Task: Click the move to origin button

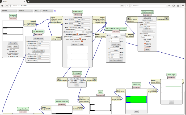Action: click(116, 44)
